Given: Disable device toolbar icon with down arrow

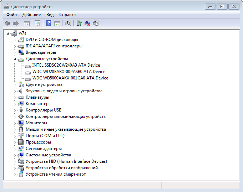Looking at the screenshot, I should tap(96, 24).
